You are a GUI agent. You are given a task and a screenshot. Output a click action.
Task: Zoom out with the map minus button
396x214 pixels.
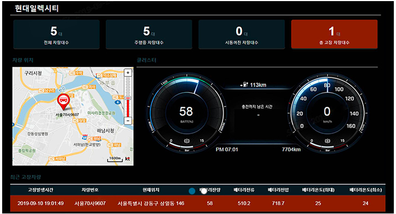point(128,121)
